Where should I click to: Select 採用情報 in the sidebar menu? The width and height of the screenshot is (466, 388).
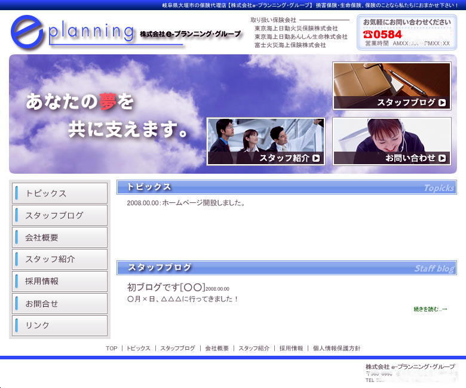[60, 281]
